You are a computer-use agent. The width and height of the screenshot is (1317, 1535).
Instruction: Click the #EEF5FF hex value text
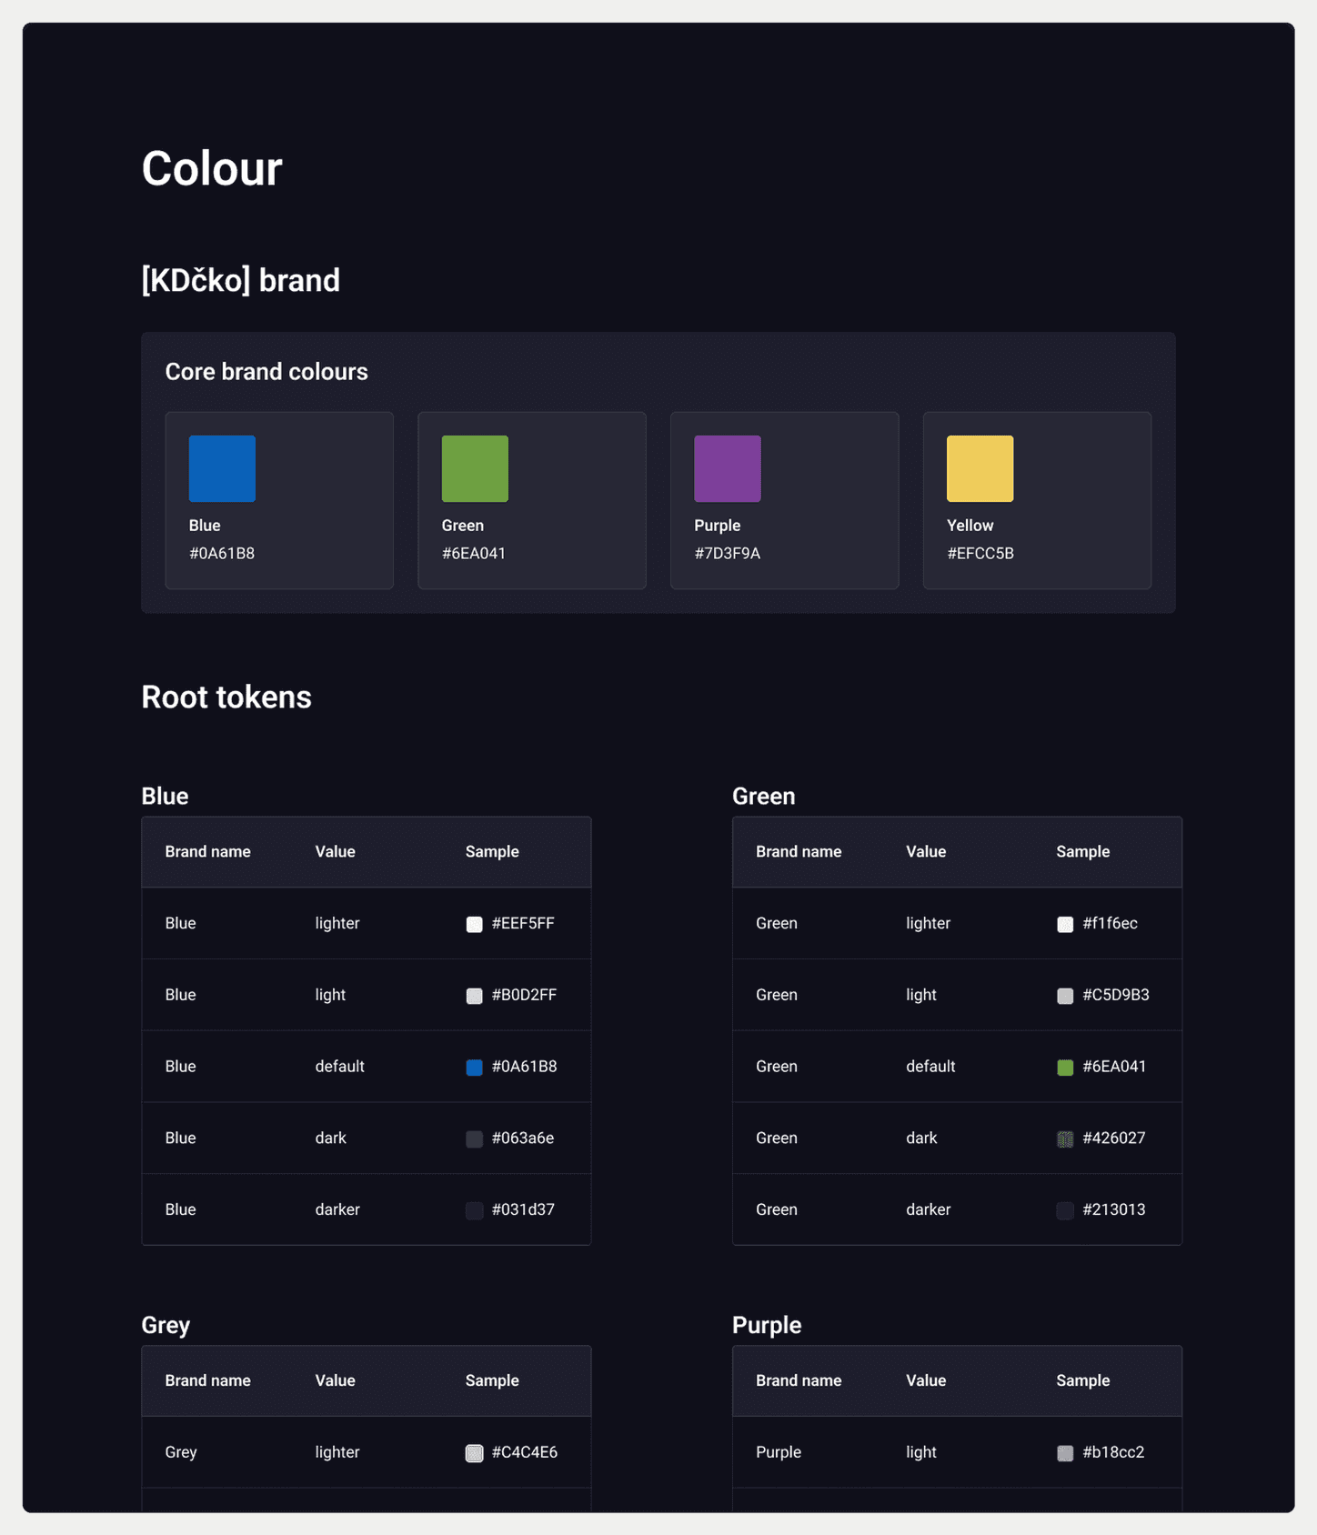pyautogui.click(x=523, y=923)
